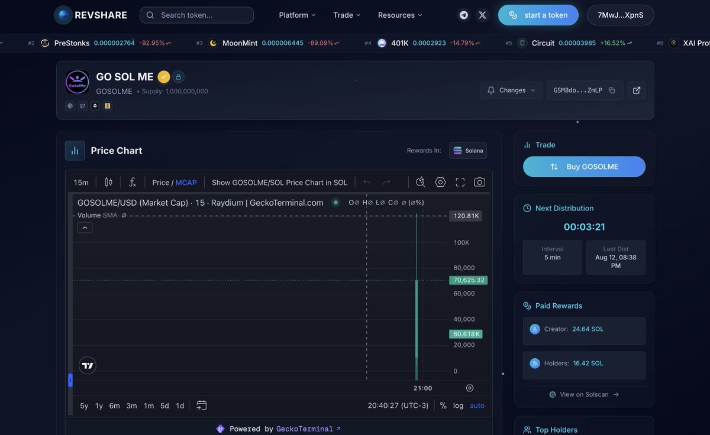Click the price scale settings gear below axis
Screen dimensions: 710x435
point(470,388)
